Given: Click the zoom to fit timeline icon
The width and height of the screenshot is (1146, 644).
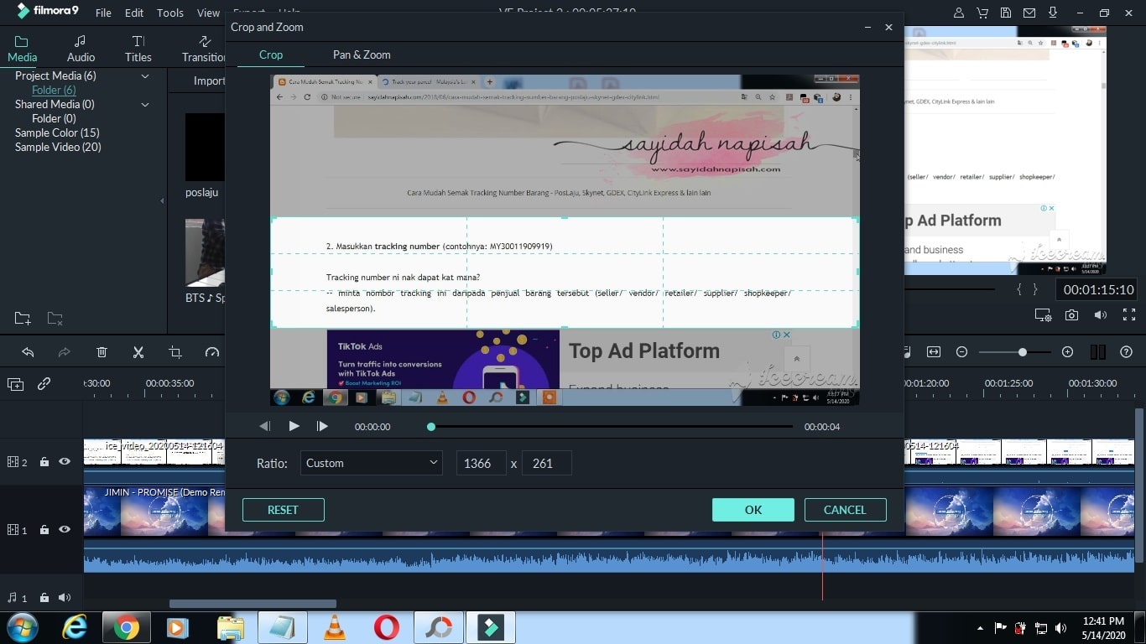Looking at the screenshot, I should 934,352.
